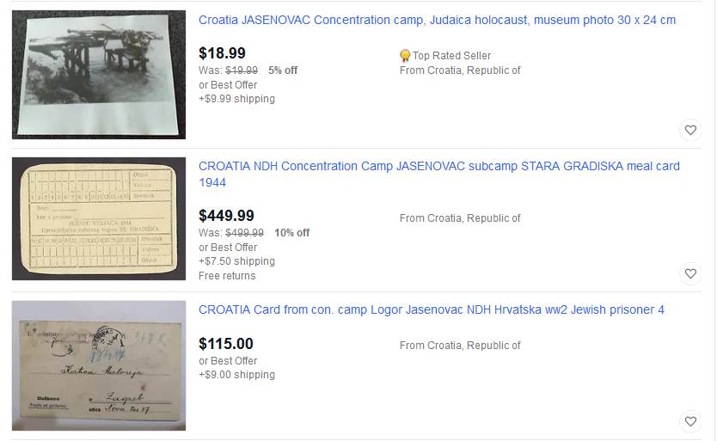717x441 pixels.
Task: Click the Top Rated Seller badge icon
Action: pyautogui.click(x=405, y=56)
